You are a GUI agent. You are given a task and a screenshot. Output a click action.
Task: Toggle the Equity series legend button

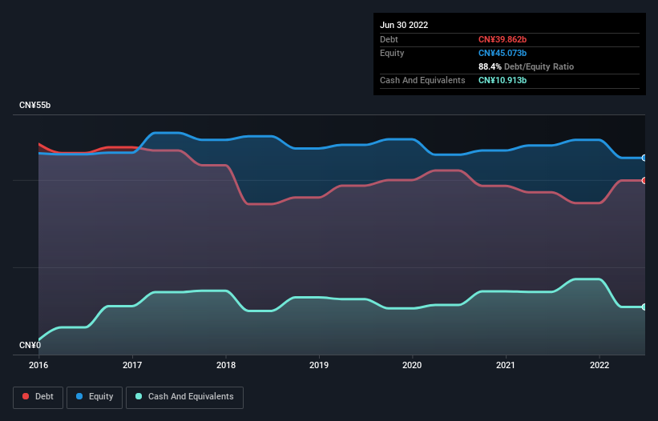(x=95, y=397)
